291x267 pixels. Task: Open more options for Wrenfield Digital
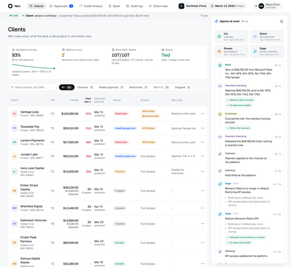[203, 208]
